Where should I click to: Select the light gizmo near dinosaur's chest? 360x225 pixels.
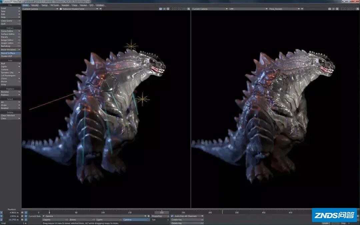pos(143,99)
